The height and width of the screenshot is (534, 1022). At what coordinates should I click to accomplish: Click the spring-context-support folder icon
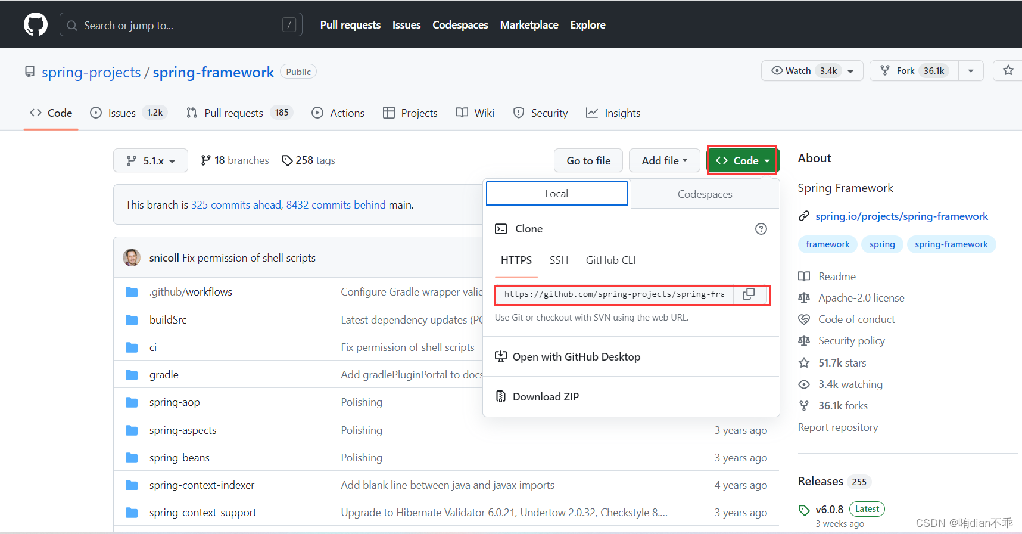pyautogui.click(x=132, y=513)
